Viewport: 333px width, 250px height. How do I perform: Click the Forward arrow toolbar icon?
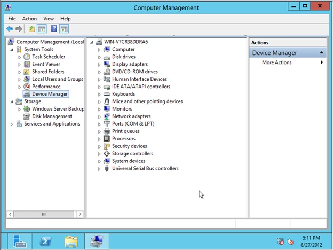pyautogui.click(x=19, y=29)
